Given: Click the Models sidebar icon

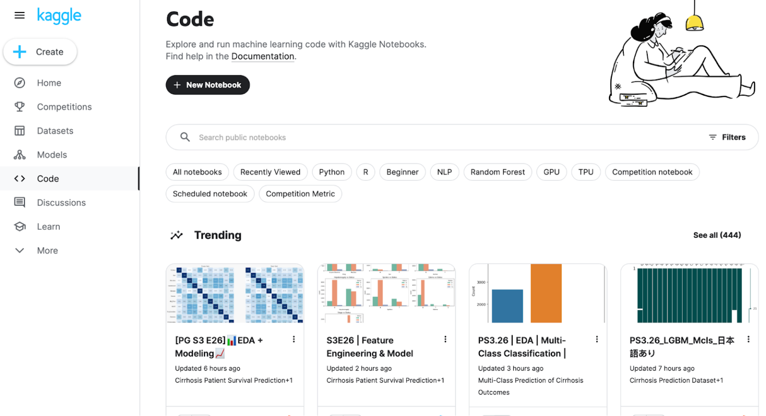Looking at the screenshot, I should pos(19,154).
